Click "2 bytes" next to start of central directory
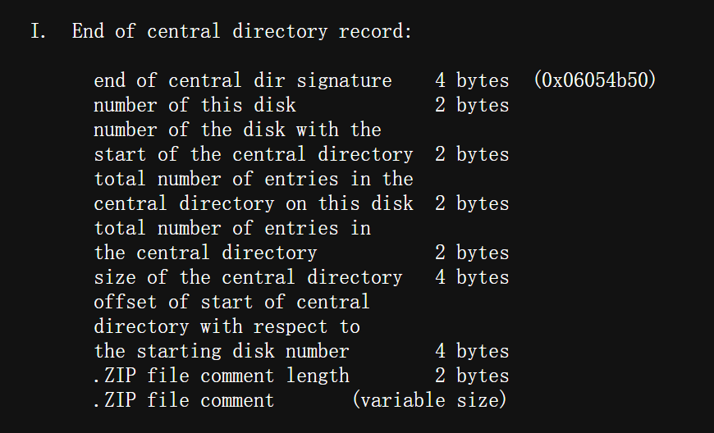The image size is (714, 433). pos(471,154)
